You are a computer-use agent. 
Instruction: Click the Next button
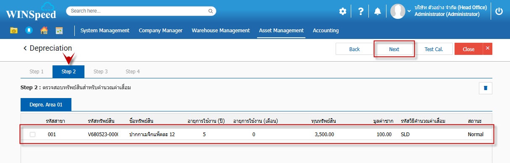(394, 49)
